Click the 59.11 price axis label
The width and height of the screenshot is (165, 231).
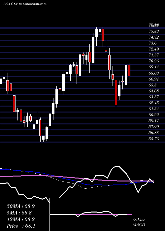(x=154, y=121)
